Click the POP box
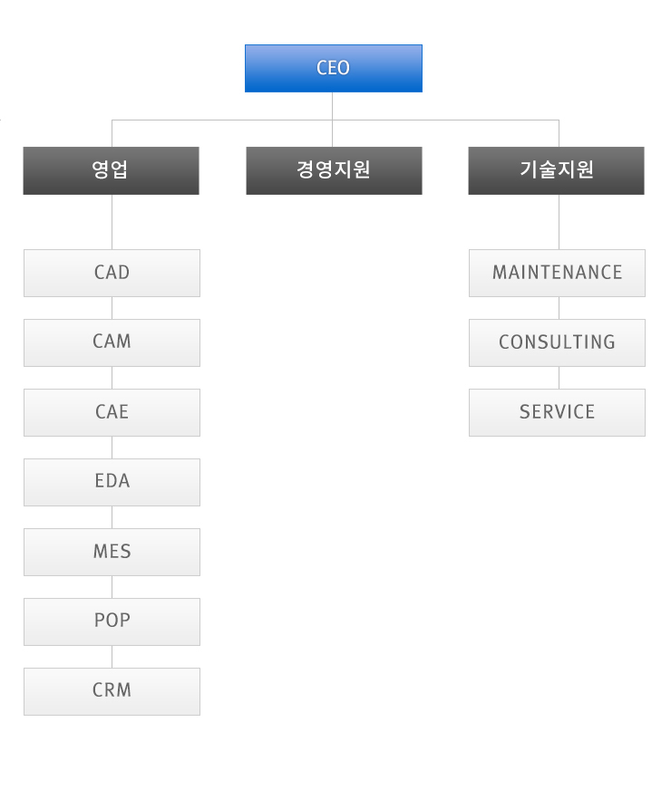Image resolution: width=671 pixels, height=809 pixels. pyautogui.click(x=112, y=621)
